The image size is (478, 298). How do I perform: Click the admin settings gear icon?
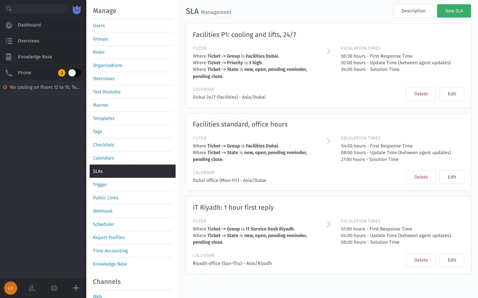(54, 288)
